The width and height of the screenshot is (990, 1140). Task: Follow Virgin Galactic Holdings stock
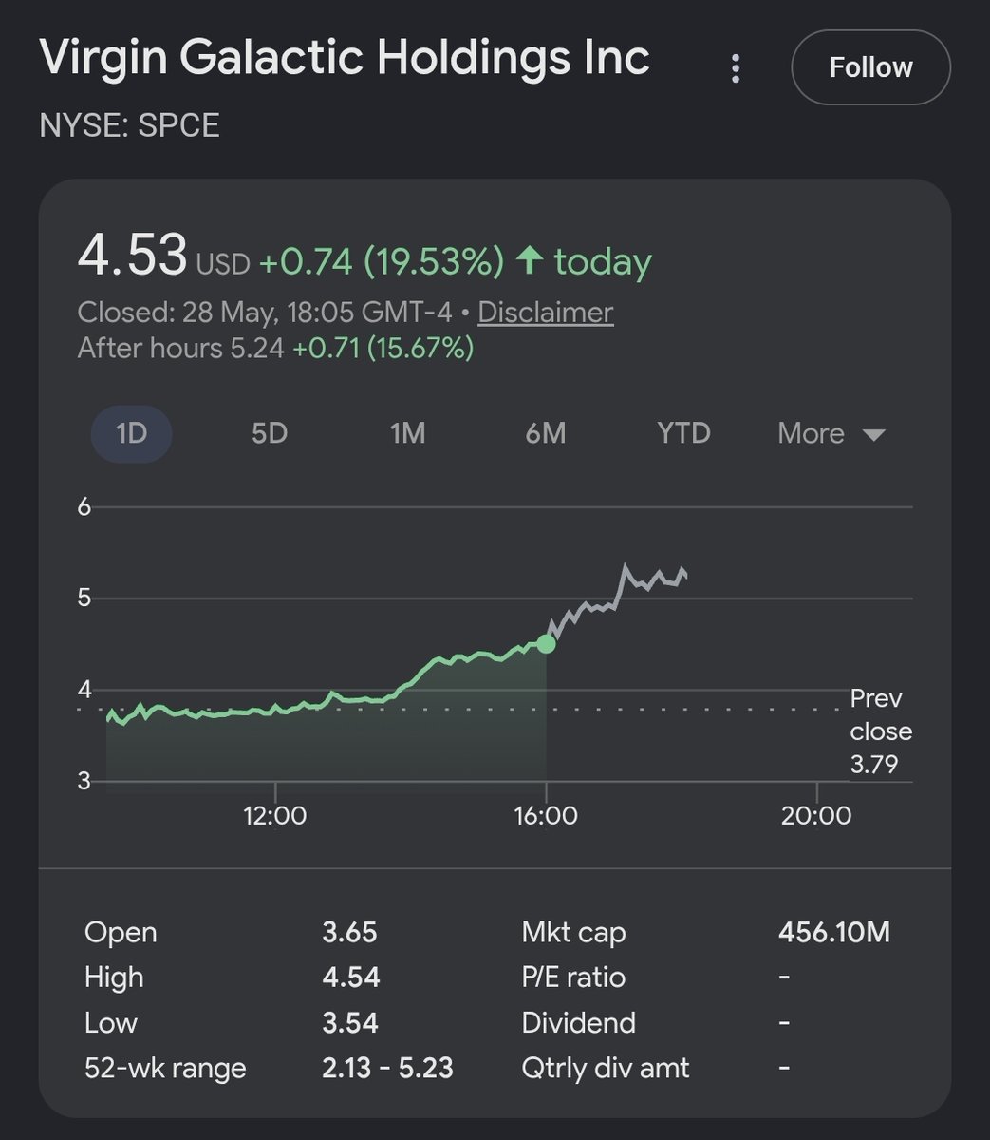[x=870, y=67]
